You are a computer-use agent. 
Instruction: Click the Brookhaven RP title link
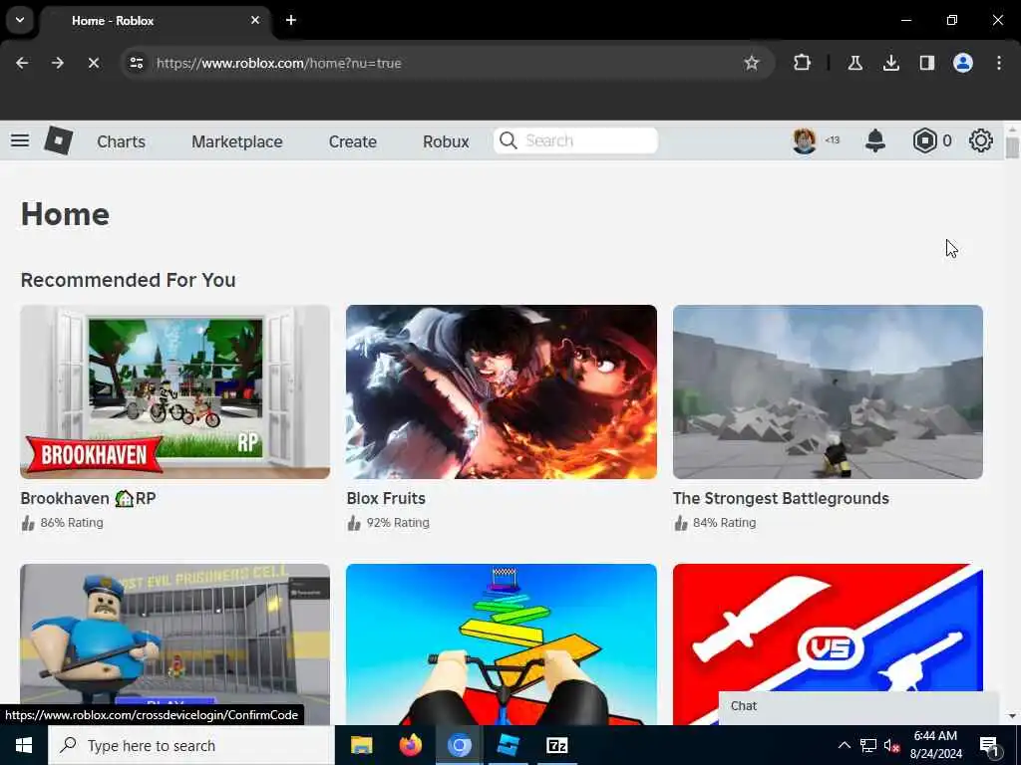(x=88, y=498)
